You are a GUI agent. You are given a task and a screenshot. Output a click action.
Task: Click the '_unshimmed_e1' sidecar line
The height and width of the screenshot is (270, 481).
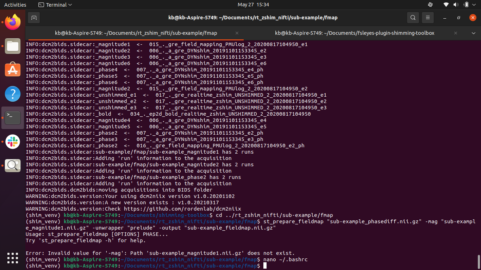pos(176,95)
